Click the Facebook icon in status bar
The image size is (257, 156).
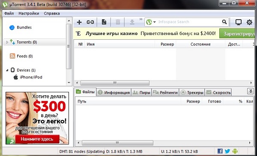point(220,151)
